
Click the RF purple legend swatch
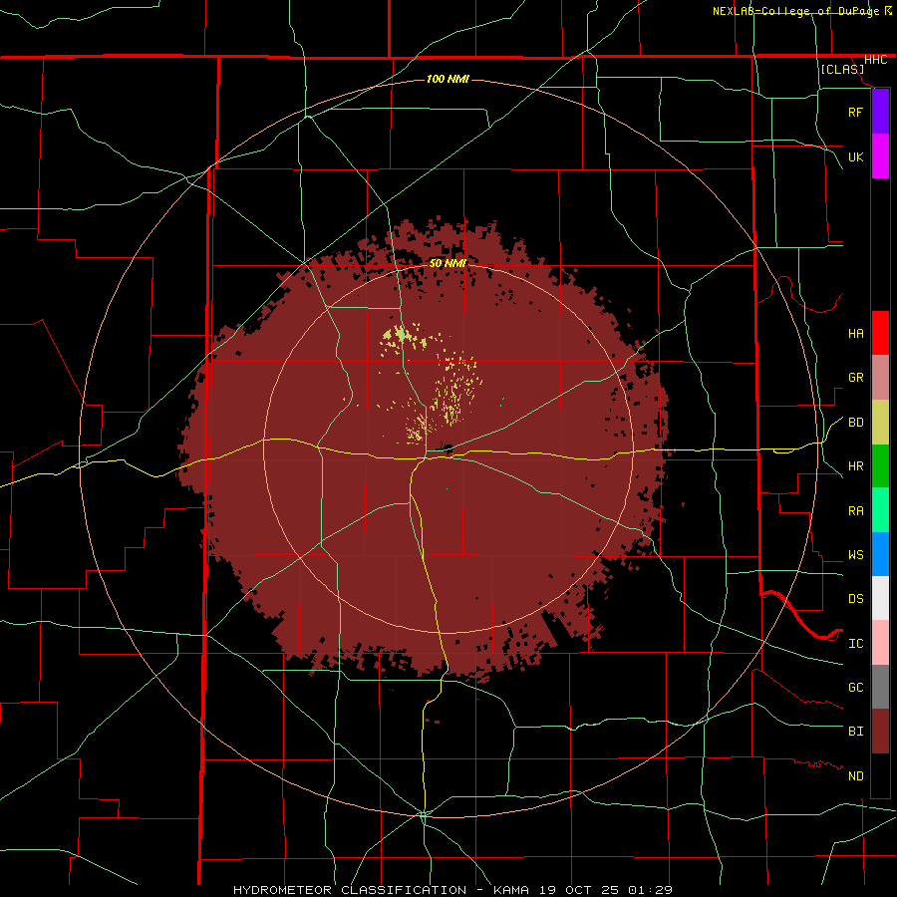tap(880, 112)
